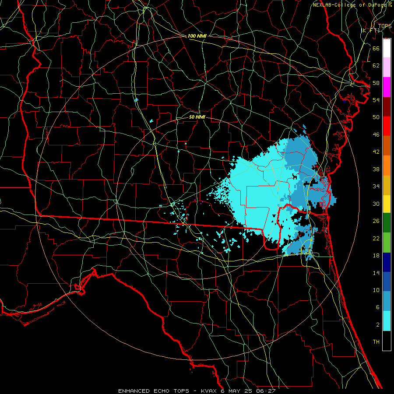The width and height of the screenshot is (394, 394).
Task: Select the light pink legend swatch
Action: pyautogui.click(x=387, y=67)
